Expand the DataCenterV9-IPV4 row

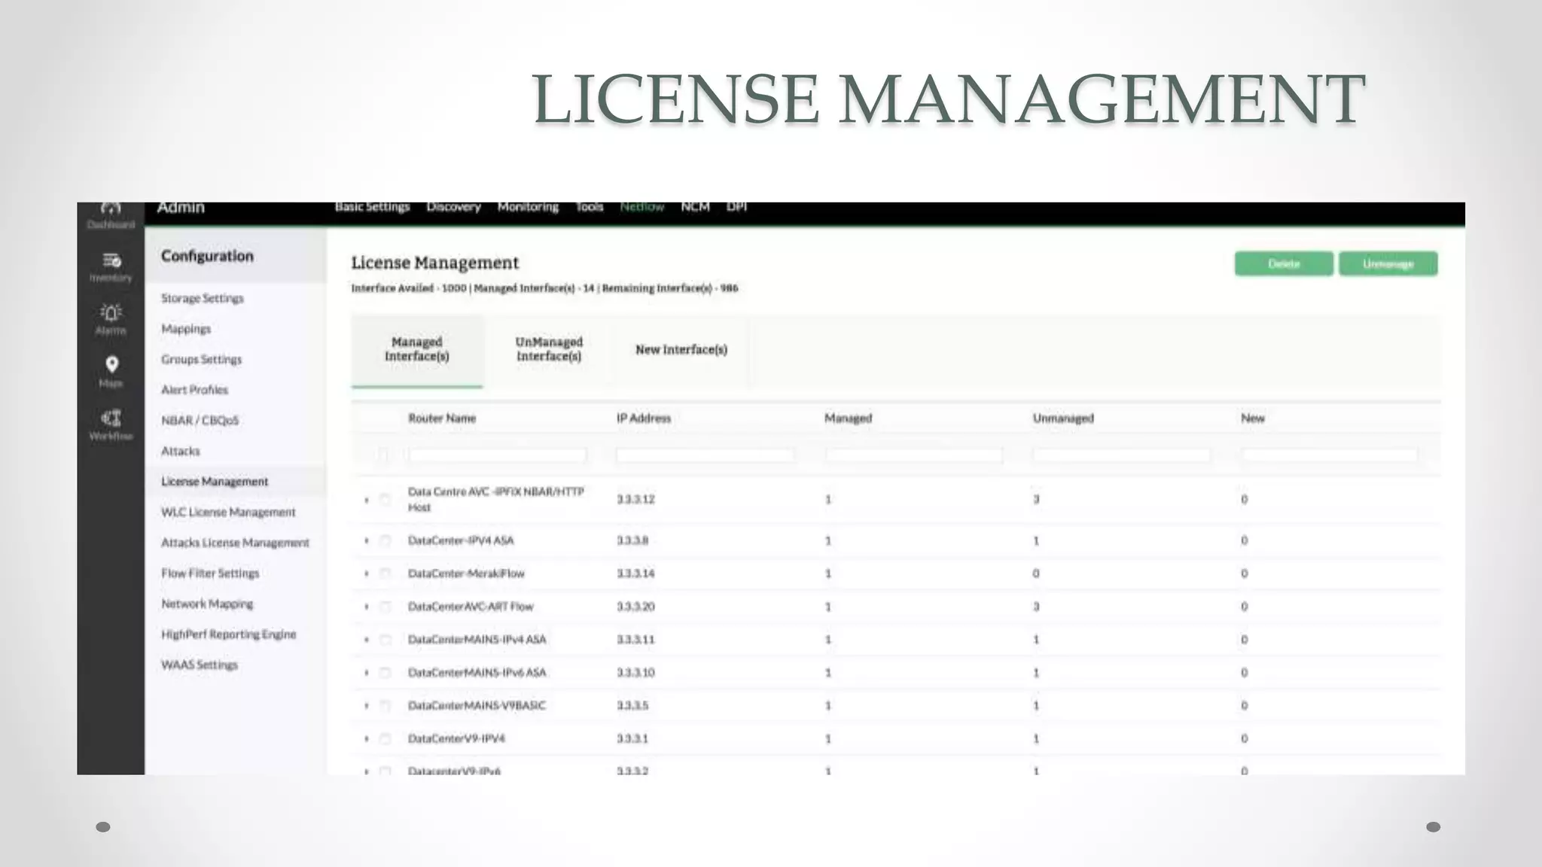[x=367, y=739]
